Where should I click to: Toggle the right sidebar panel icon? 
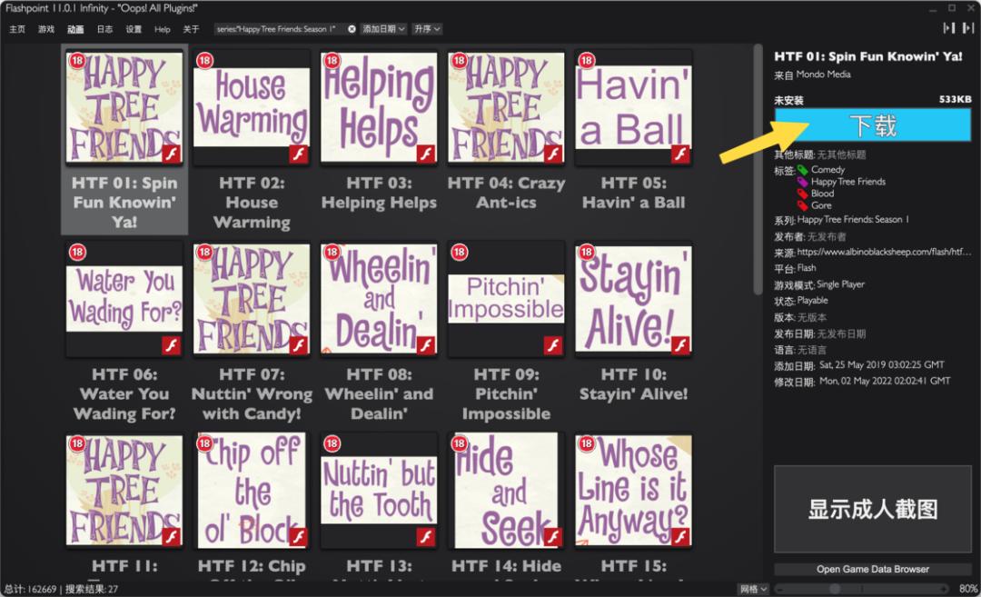coord(968,27)
